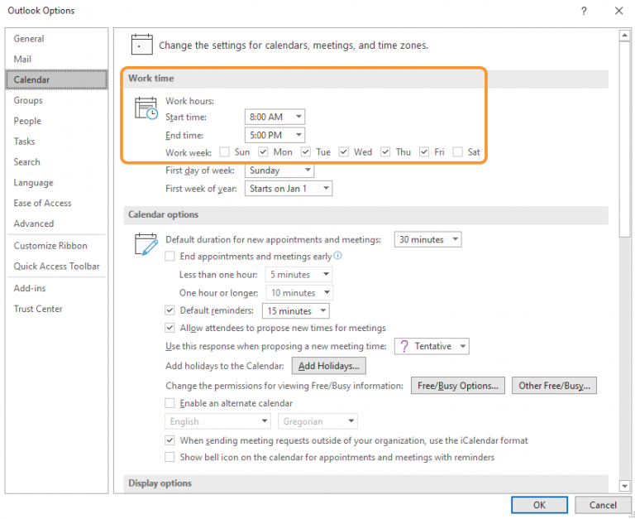The image size is (635, 519).
Task: Select the Mail category in sidebar
Action: (22, 60)
